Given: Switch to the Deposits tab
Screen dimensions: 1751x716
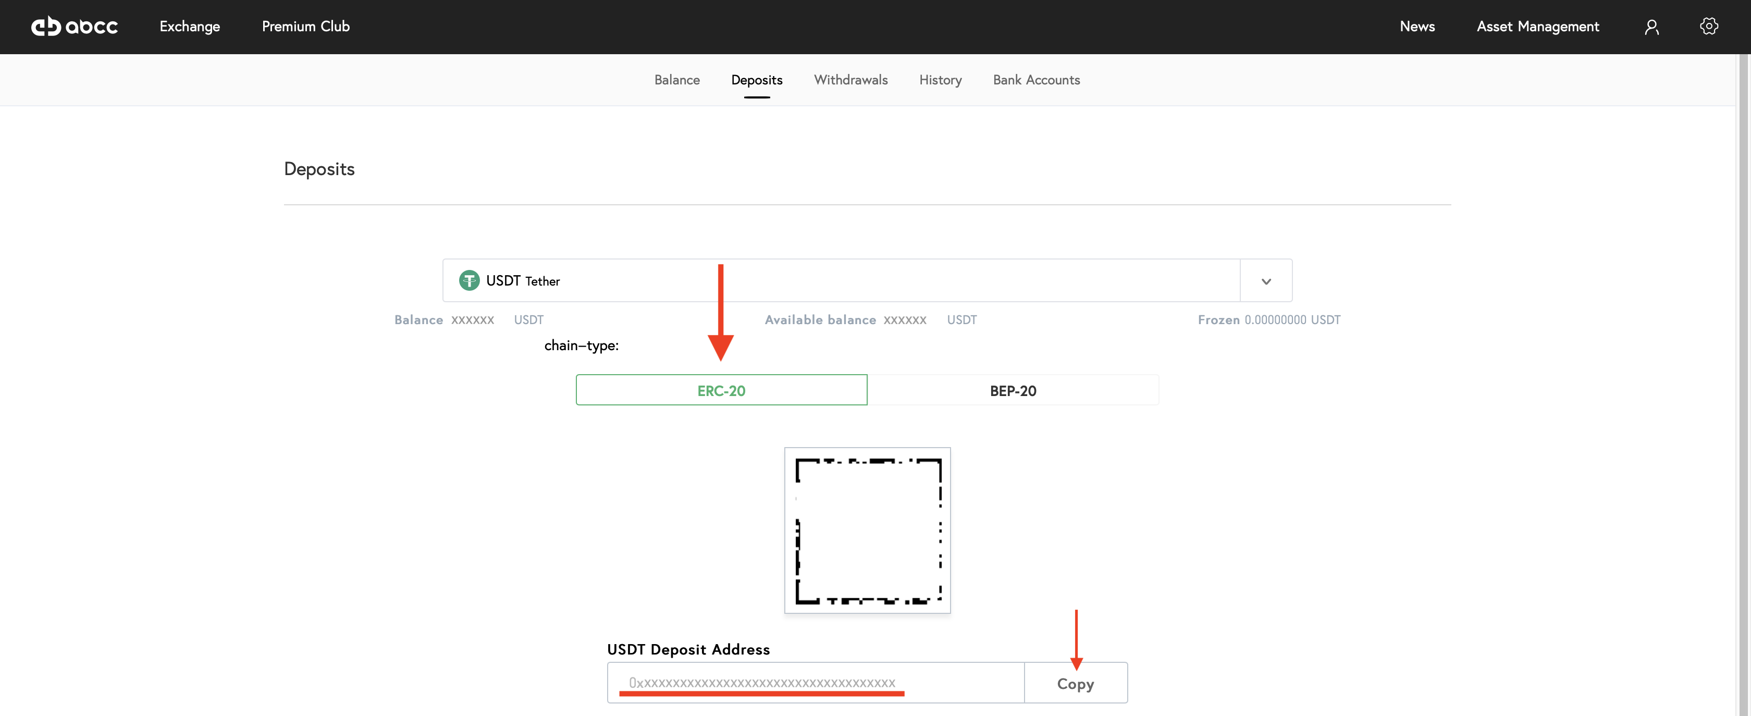Looking at the screenshot, I should click(757, 80).
